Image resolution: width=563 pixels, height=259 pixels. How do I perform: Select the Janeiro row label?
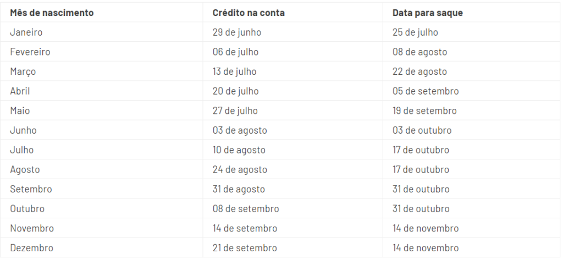[x=26, y=32]
